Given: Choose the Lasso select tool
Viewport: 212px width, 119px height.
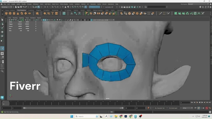Looking at the screenshot, I should point(2,24).
